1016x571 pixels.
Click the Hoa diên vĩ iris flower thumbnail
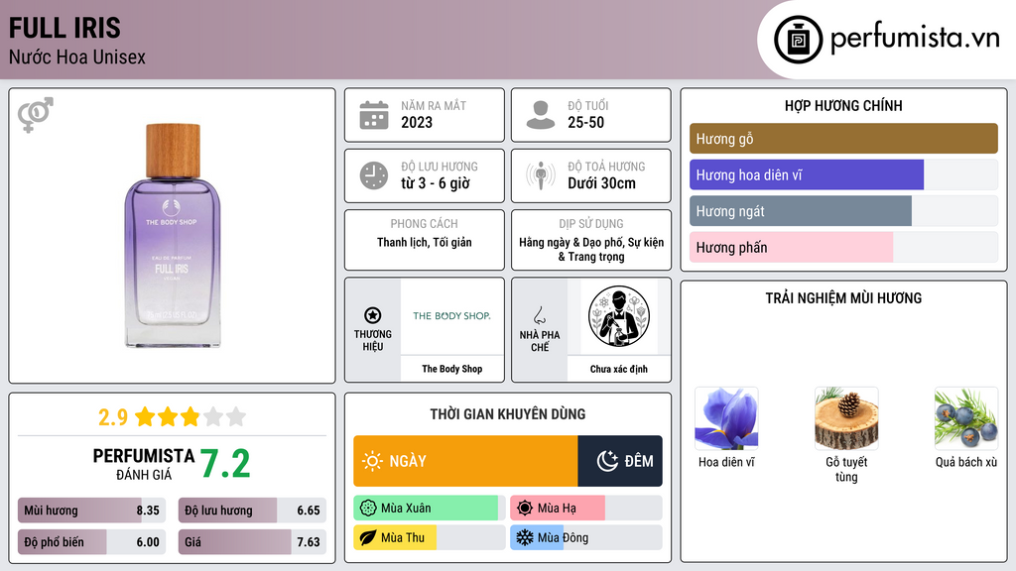tap(726, 418)
